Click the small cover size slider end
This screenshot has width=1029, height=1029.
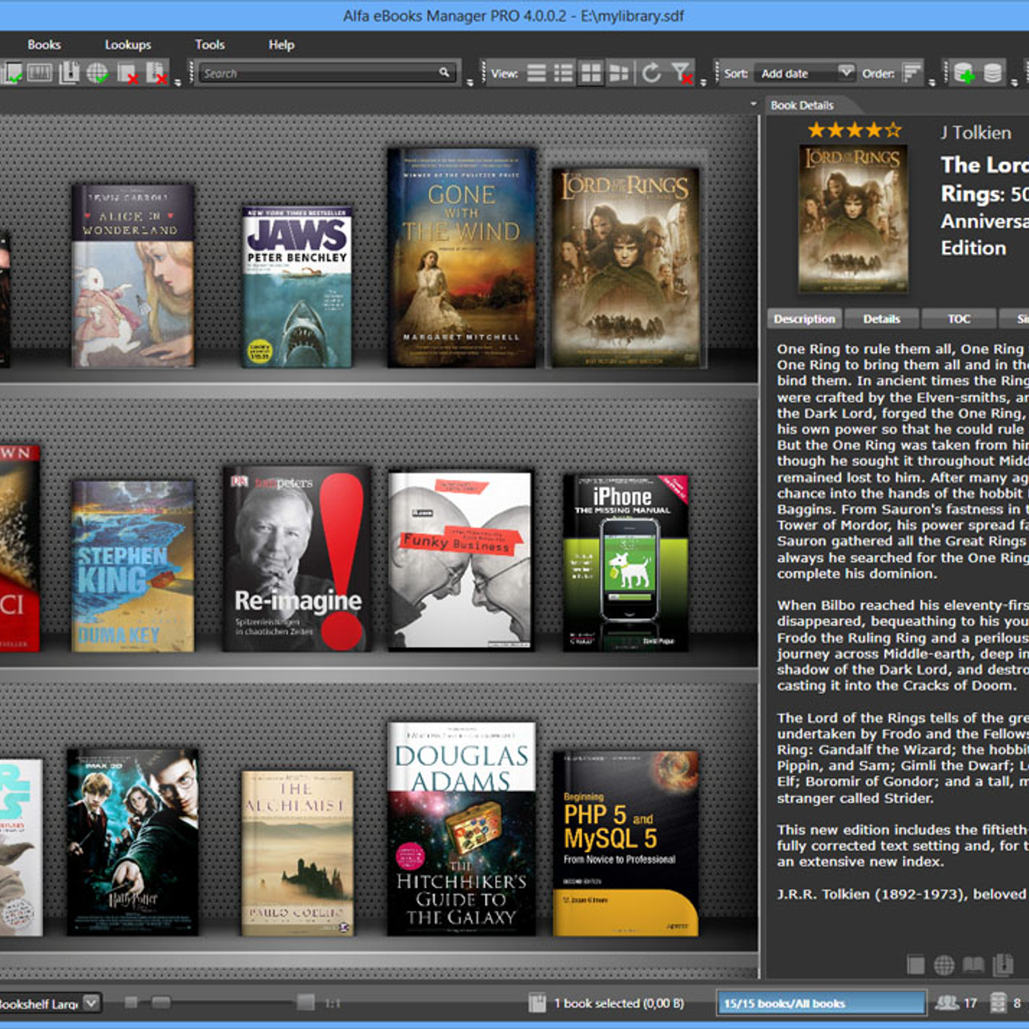[x=131, y=1003]
